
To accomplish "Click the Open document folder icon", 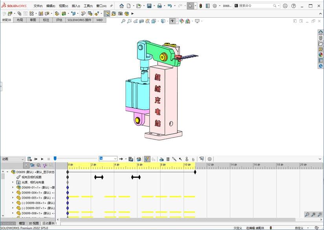I will click(139, 6).
